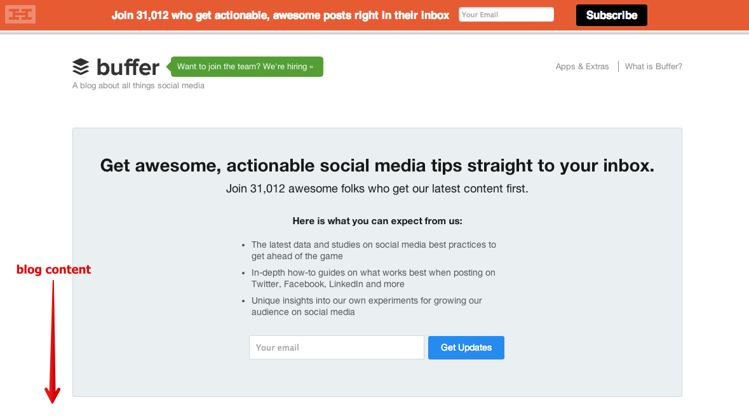
Task: Click "Here is what you can expect from us:"
Action: click(377, 222)
